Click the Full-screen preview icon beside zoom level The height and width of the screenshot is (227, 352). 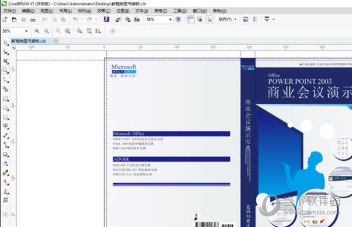click(178, 19)
